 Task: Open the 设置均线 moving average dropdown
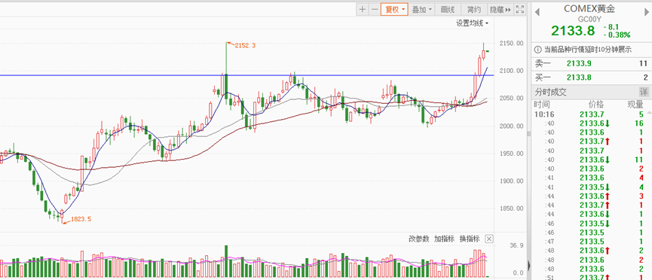coord(473,23)
